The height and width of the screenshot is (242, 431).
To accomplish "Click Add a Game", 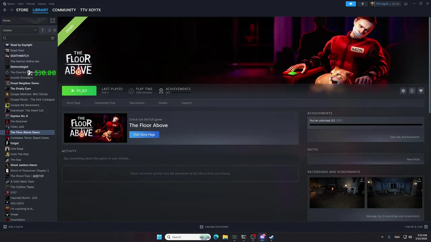I will (13, 227).
